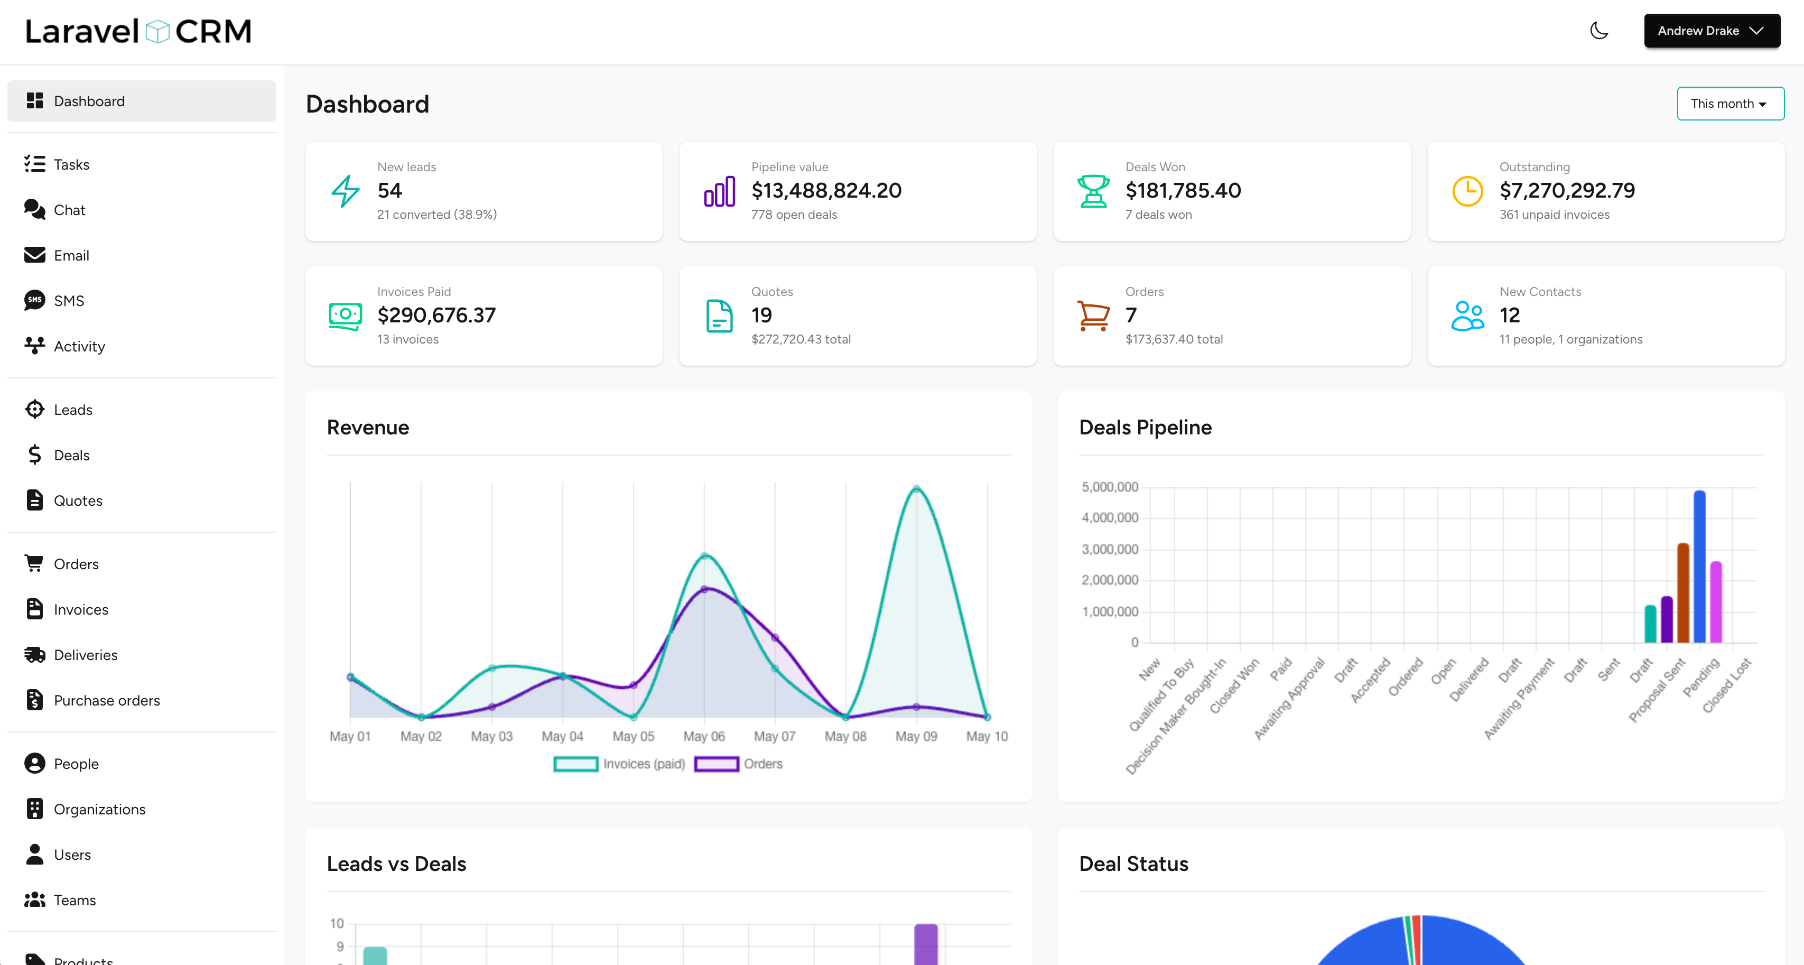Click the blue Proposal Sent bar in Deals Pipeline
1804x965 pixels.
pyautogui.click(x=1699, y=567)
